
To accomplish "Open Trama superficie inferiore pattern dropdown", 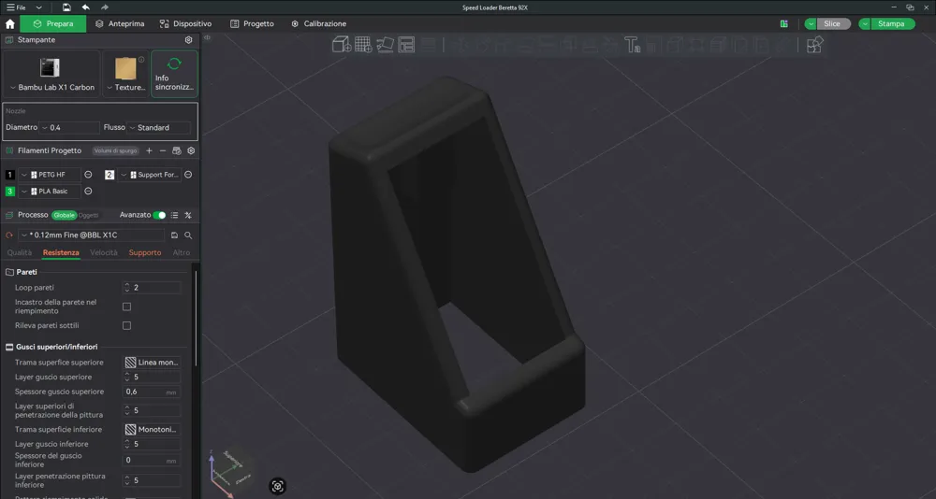I will (153, 429).
